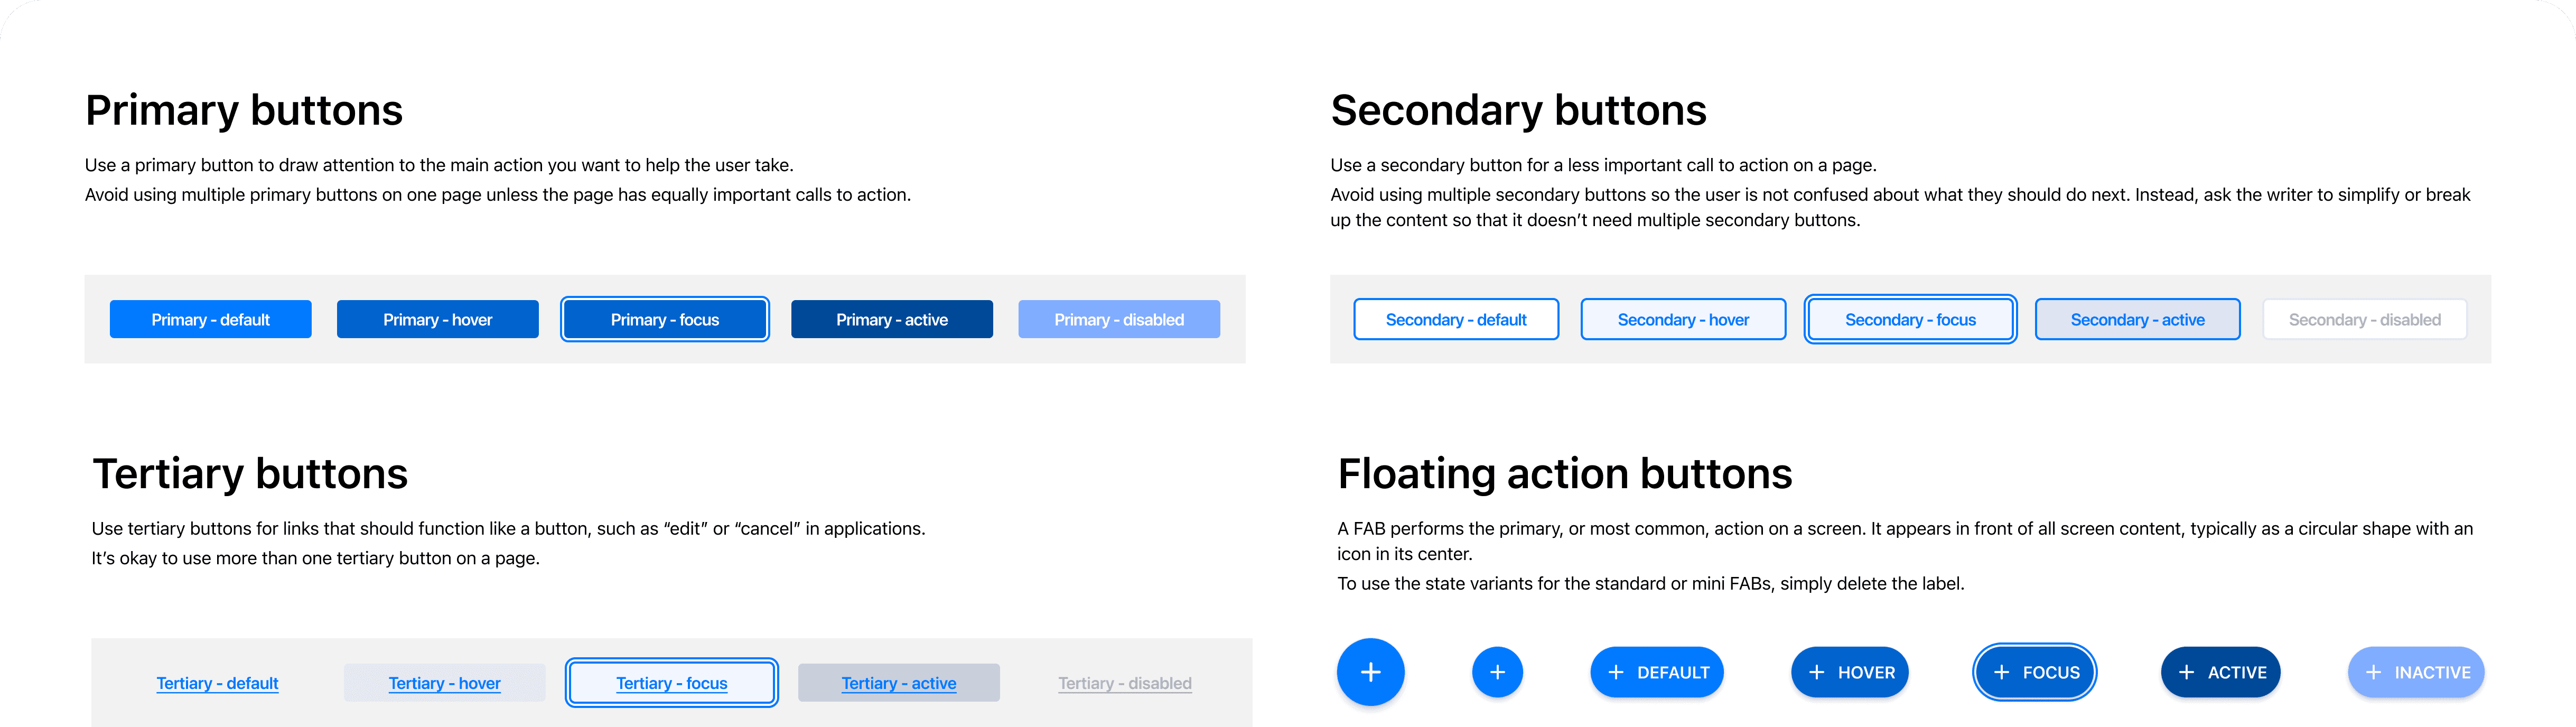Open the Tertiary - default link
This screenshot has width=2576, height=727.
217,683
